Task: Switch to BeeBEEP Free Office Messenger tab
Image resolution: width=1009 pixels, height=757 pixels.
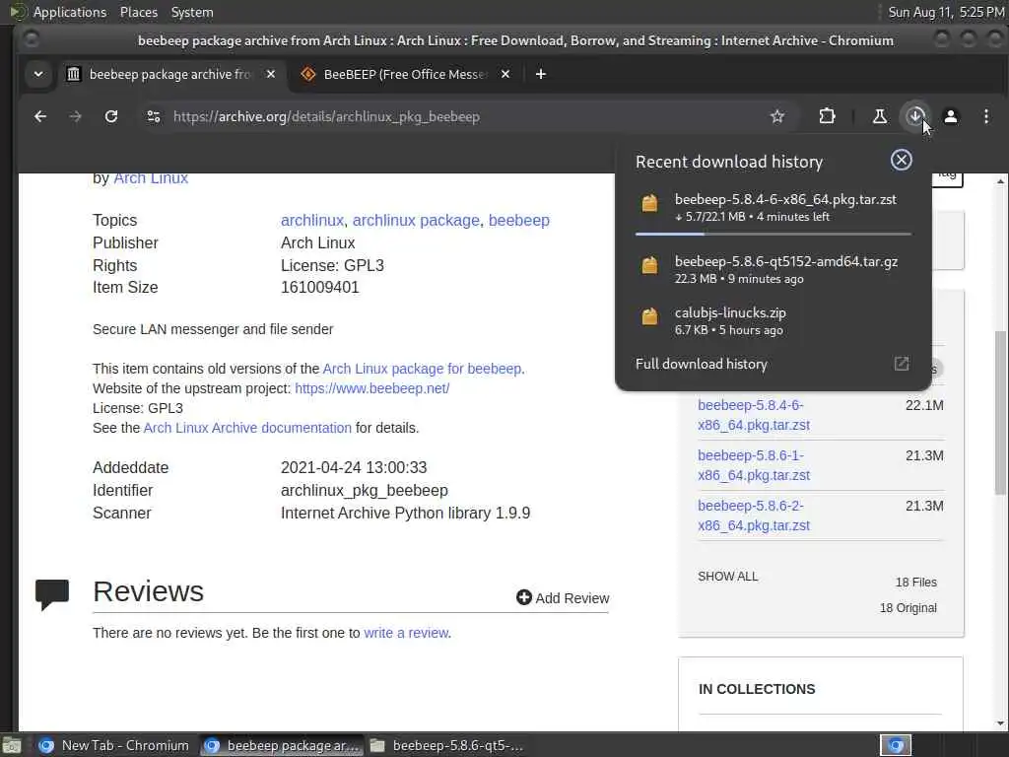Action: (x=405, y=74)
